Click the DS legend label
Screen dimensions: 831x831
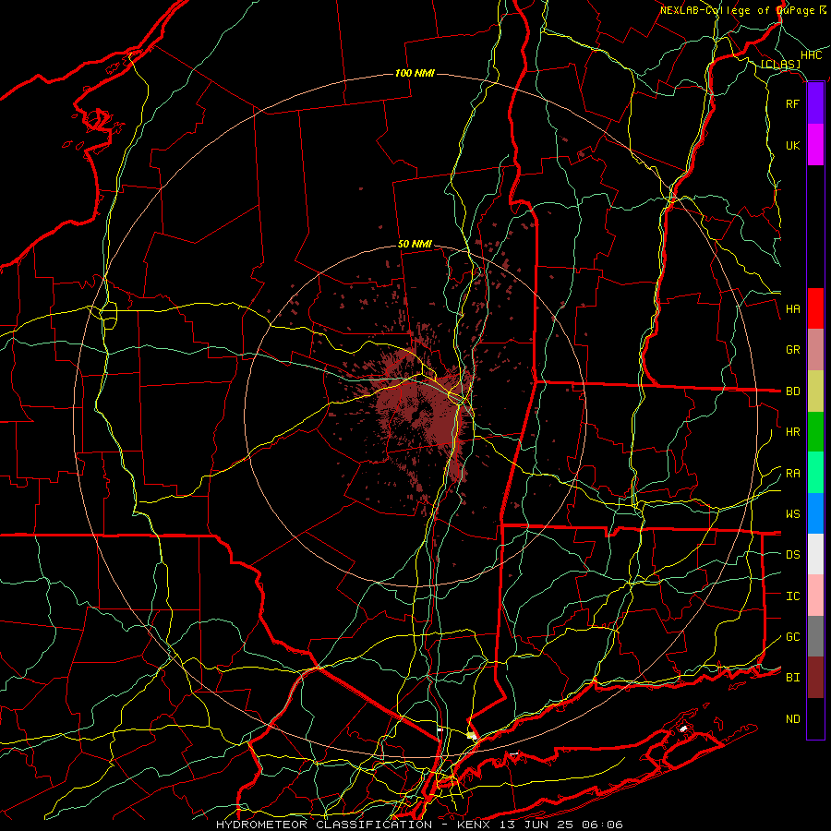[793, 555]
